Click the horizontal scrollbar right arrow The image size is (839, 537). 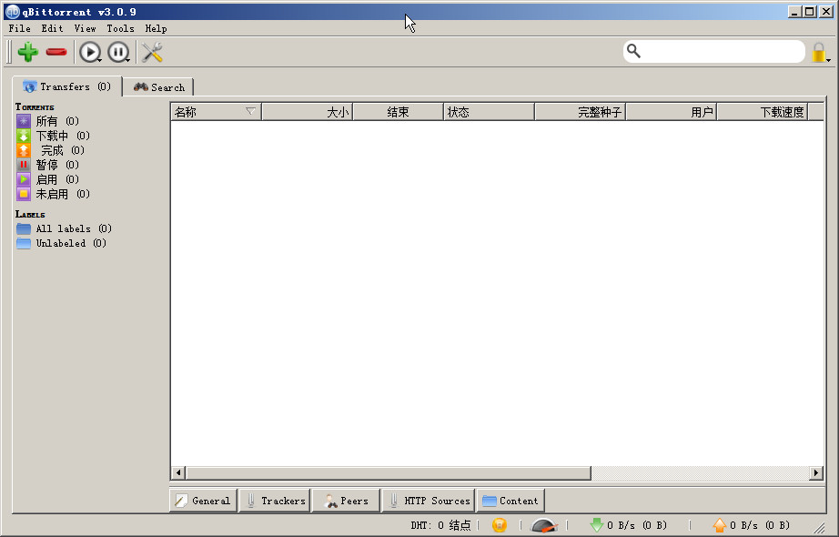[x=816, y=472]
